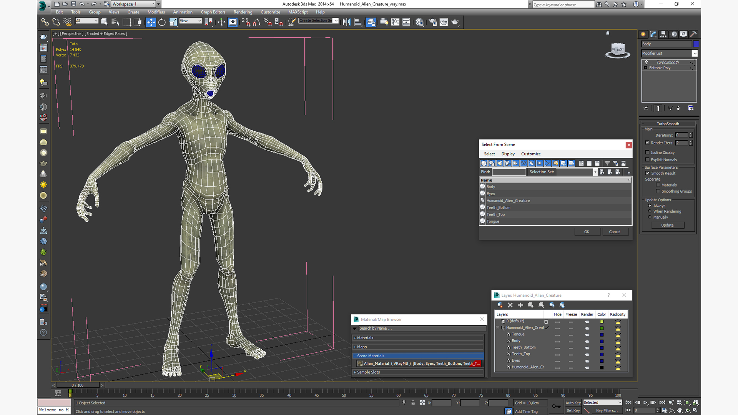Select the Manually update radio button

pos(650,217)
